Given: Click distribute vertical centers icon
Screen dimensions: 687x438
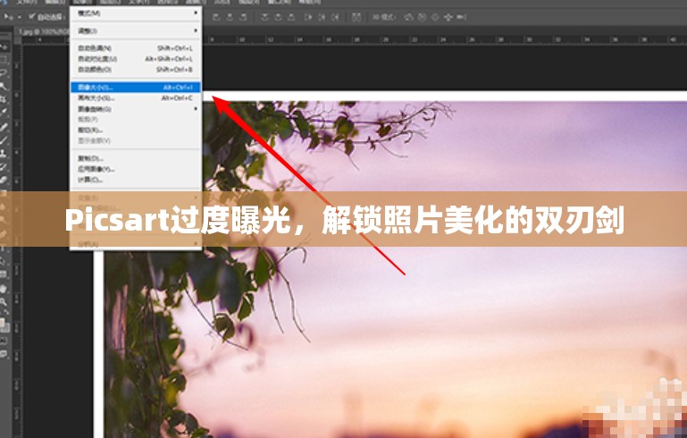Looking at the screenshot, I should 278,17.
